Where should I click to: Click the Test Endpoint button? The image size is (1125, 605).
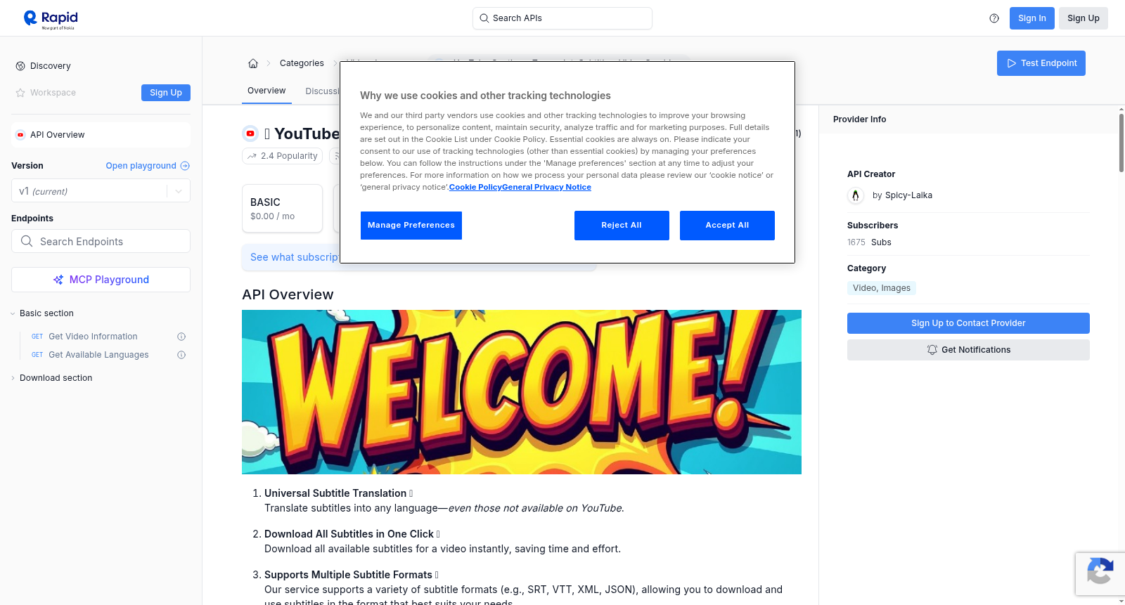(x=1041, y=63)
